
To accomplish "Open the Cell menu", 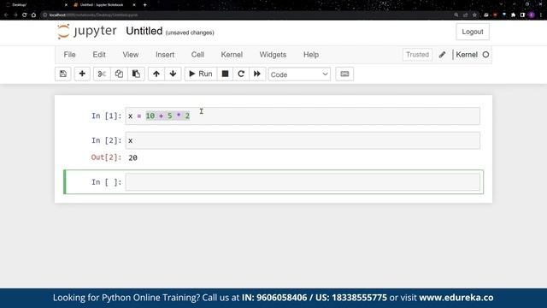I will [197, 55].
